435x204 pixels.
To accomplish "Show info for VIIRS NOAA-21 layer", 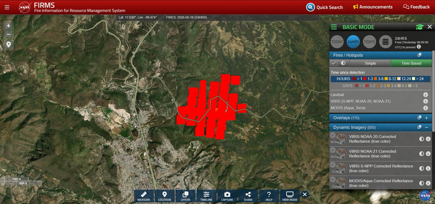I will tap(428, 154).
